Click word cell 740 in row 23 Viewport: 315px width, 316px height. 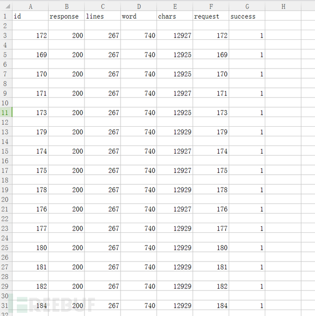point(139,228)
